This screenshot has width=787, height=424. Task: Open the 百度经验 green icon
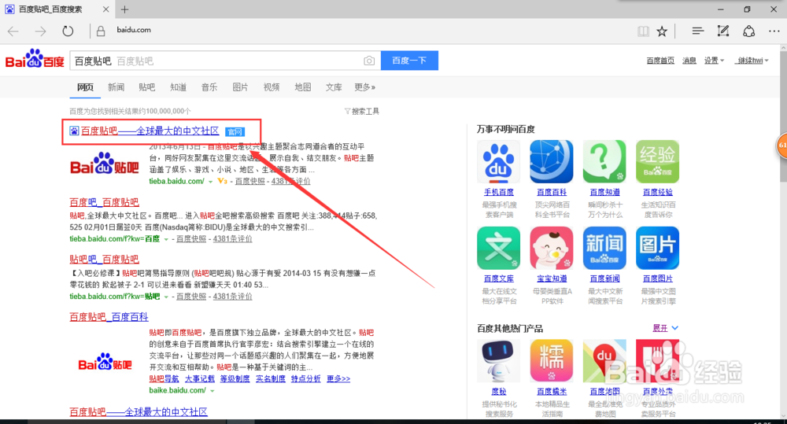tap(657, 161)
